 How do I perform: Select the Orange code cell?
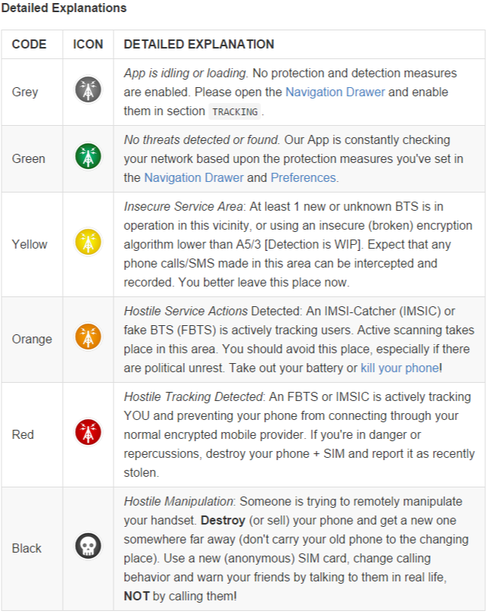coord(32,339)
